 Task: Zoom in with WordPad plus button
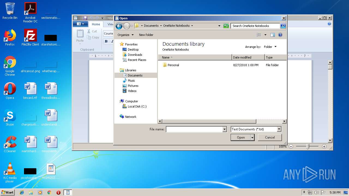pos(324,146)
